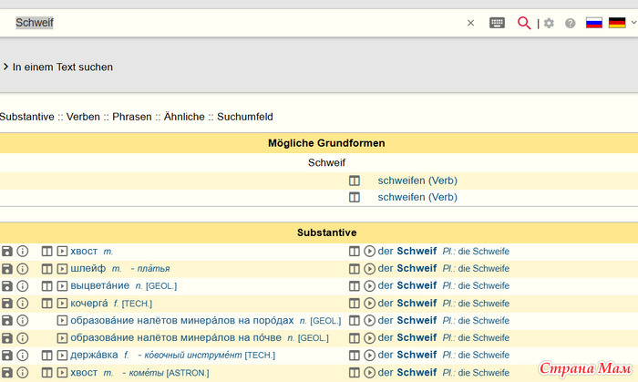Screen dimensions: 638x382
Task: Open search settings gear icon
Action: (549, 23)
